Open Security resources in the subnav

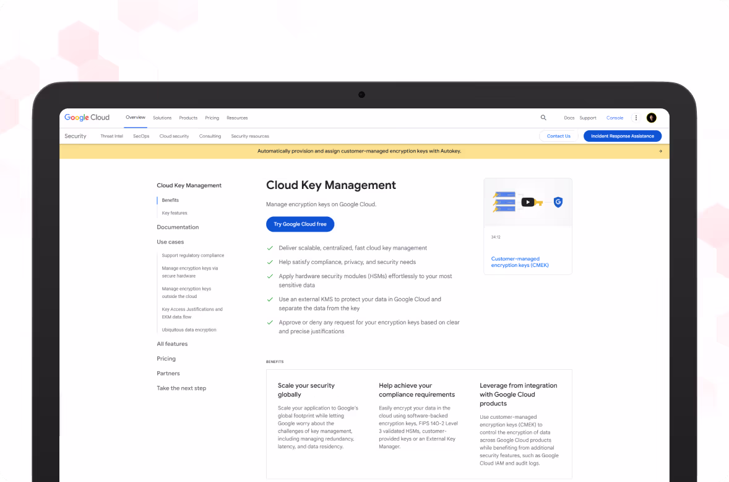(250, 136)
